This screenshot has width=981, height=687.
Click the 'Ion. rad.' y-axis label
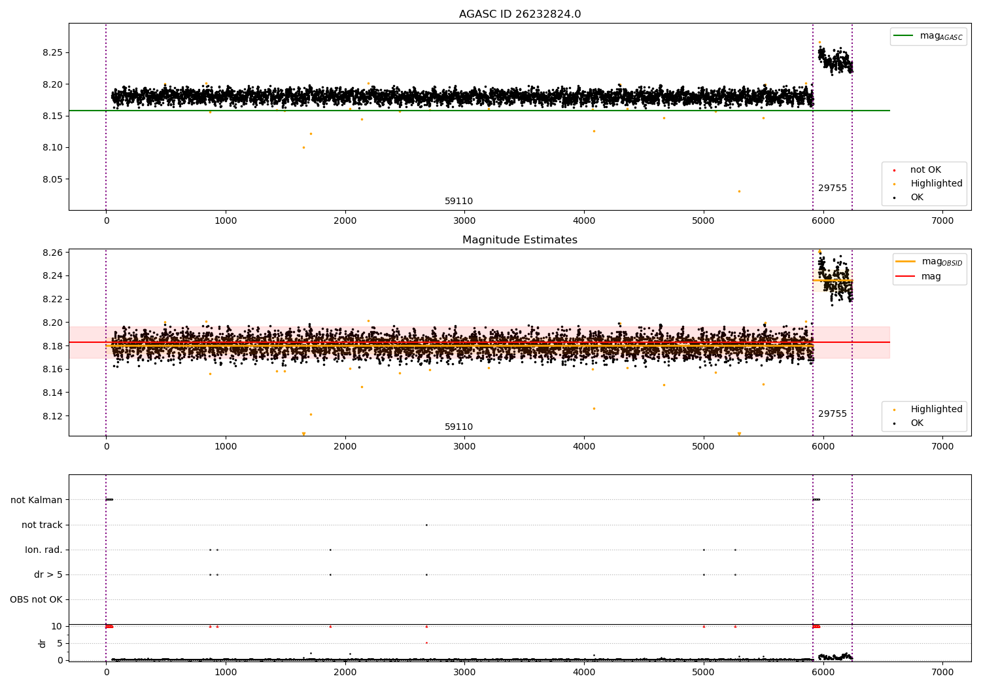click(x=44, y=550)
